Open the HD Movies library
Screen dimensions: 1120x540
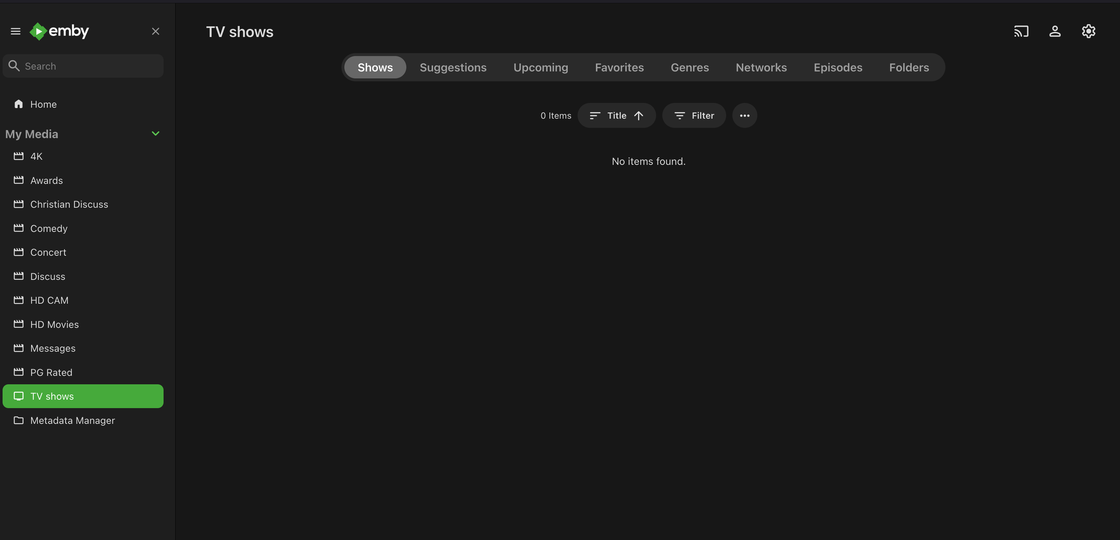coord(54,325)
